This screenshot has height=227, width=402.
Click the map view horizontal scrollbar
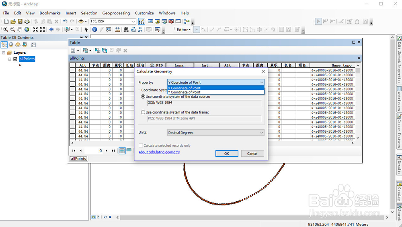[252, 217]
